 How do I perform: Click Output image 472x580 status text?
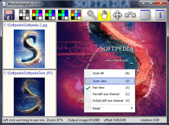coord(84,120)
